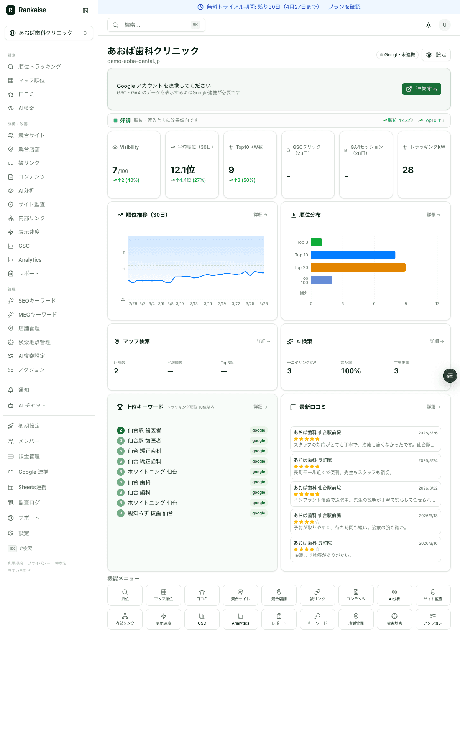The image size is (460, 737).
Task: Click the 初期設定 sidebar rocket icon
Action: click(11, 426)
